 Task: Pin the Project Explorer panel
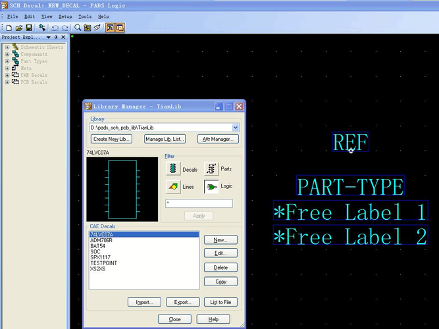pos(56,38)
